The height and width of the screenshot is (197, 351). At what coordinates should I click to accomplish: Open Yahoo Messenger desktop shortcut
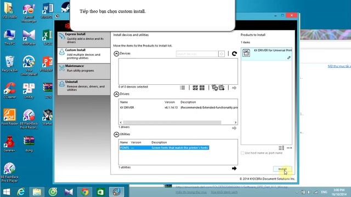29,13
